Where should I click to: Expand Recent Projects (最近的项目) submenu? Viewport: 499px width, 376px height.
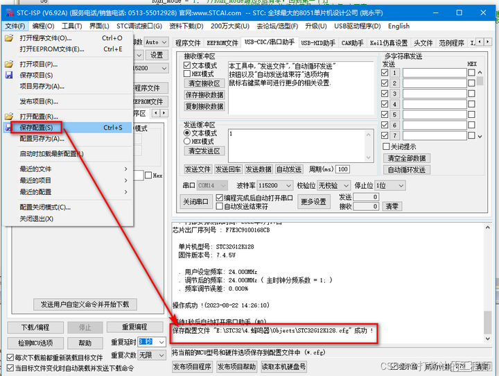(68, 180)
